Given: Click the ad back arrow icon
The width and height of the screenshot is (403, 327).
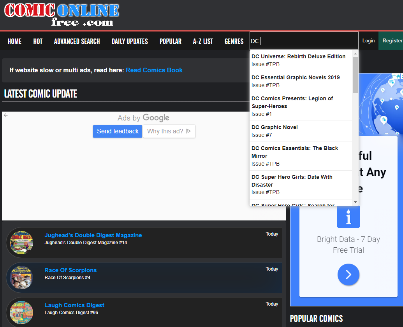Looking at the screenshot, I should coord(6,115).
